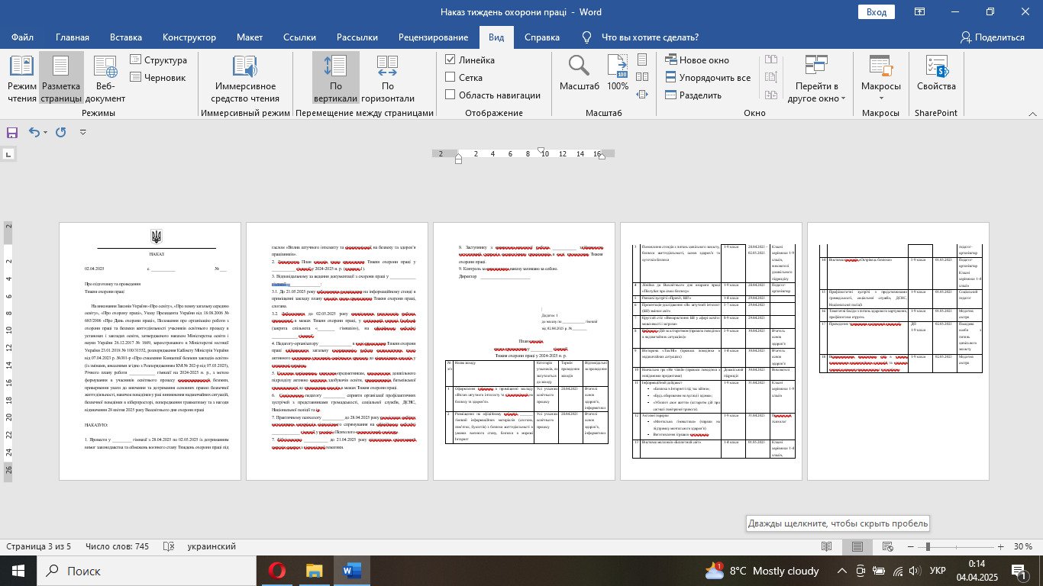Click the zoom slider handle
The height and width of the screenshot is (586, 1043).
click(927, 547)
